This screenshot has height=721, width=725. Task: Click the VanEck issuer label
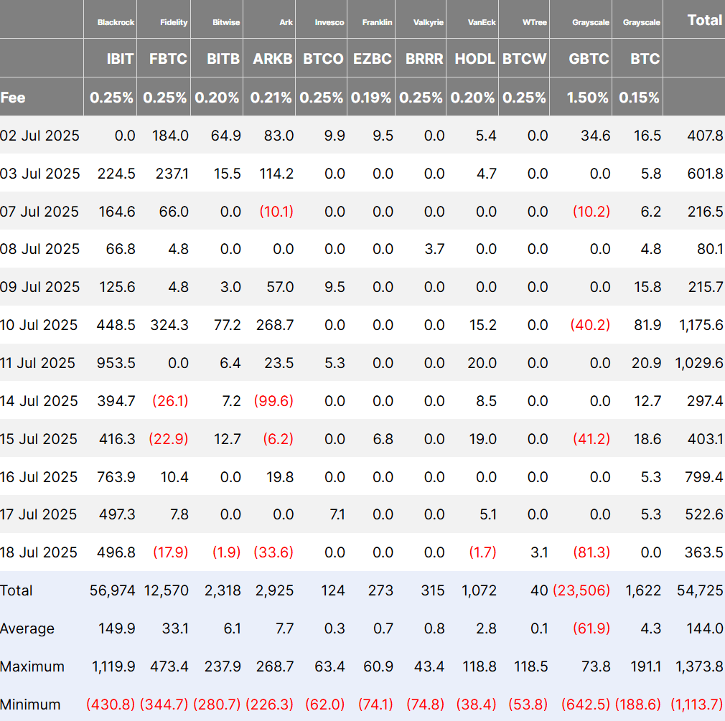(482, 22)
